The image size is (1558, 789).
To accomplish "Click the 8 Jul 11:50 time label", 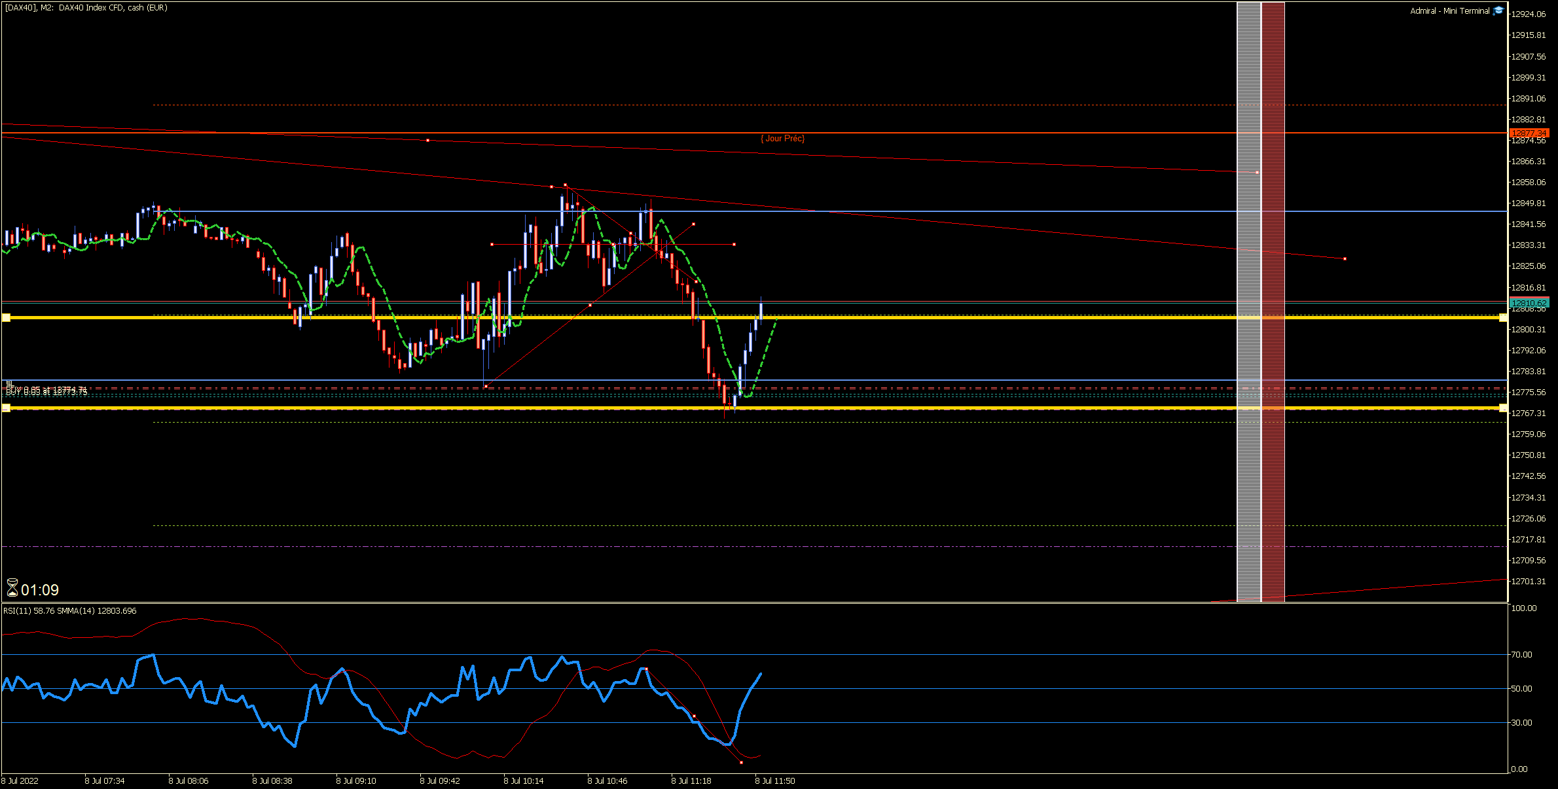I will (775, 780).
